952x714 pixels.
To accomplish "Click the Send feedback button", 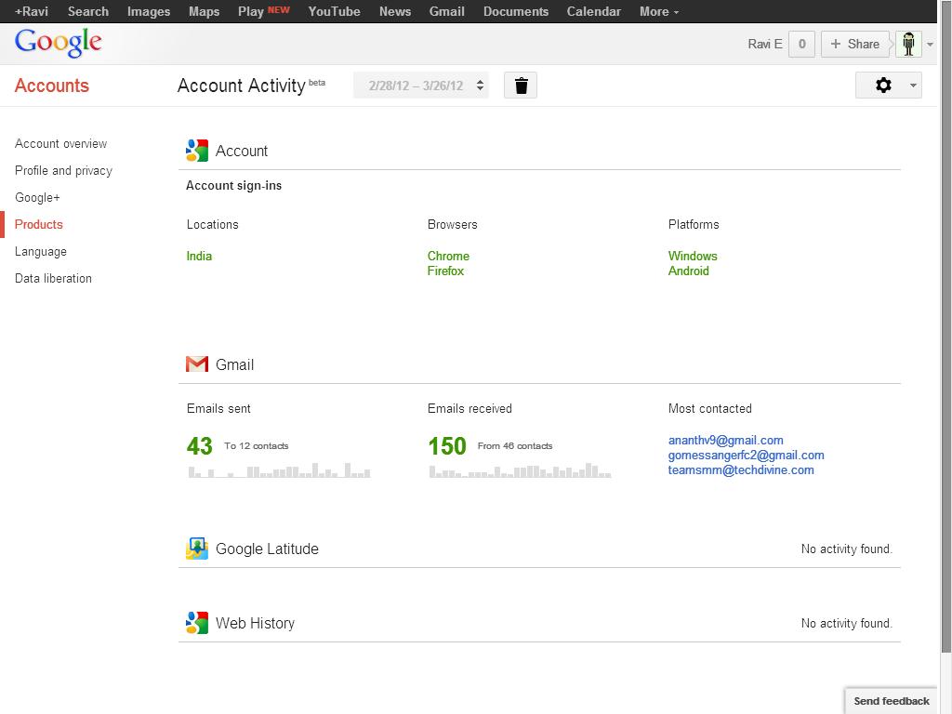I will 891,701.
